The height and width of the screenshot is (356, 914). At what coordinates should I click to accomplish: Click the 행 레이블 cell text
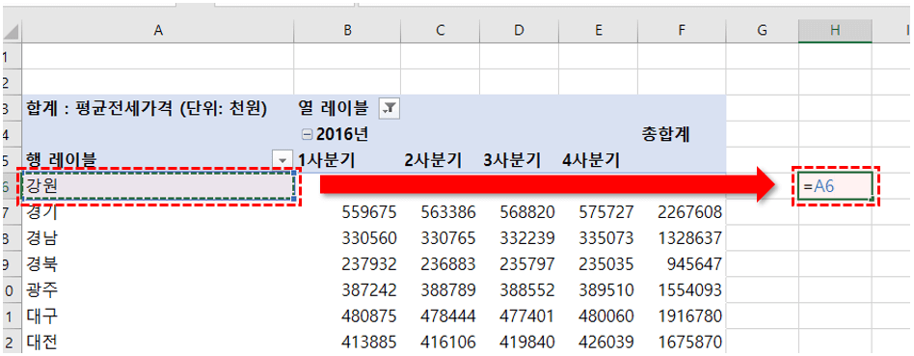61,159
